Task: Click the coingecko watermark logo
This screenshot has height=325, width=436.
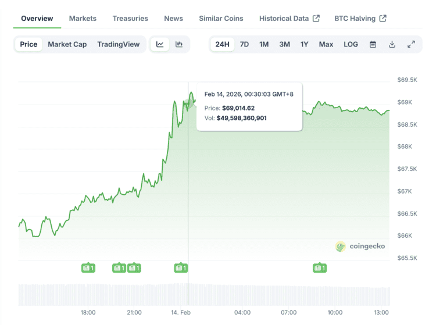Action: tap(360, 247)
